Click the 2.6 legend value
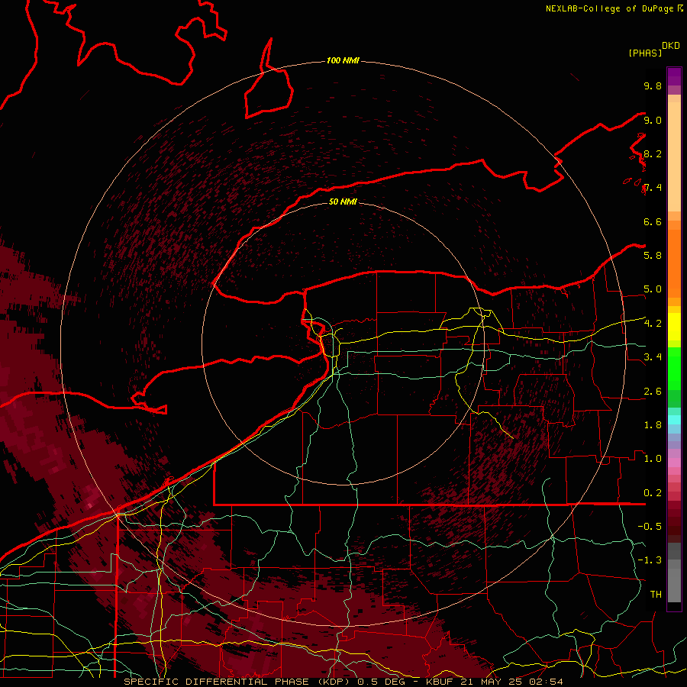This screenshot has height=687, width=687. [x=653, y=392]
